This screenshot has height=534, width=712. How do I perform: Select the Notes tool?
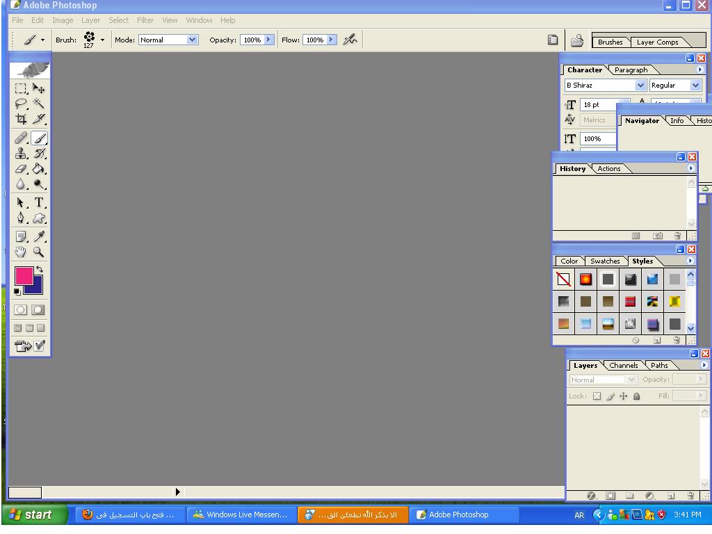point(20,236)
